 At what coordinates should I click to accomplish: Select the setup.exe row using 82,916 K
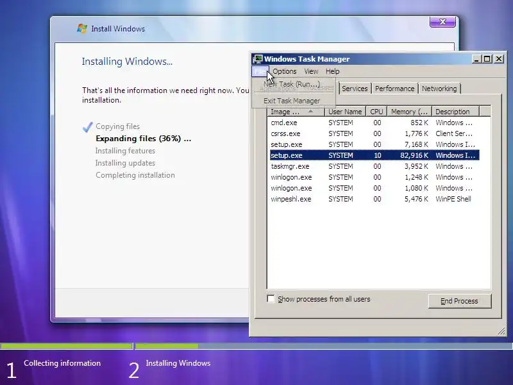pos(374,155)
